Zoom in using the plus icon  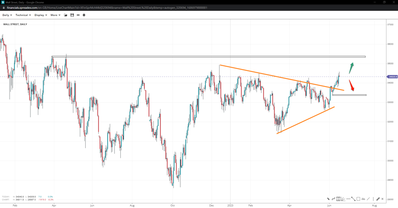[x=84, y=15]
